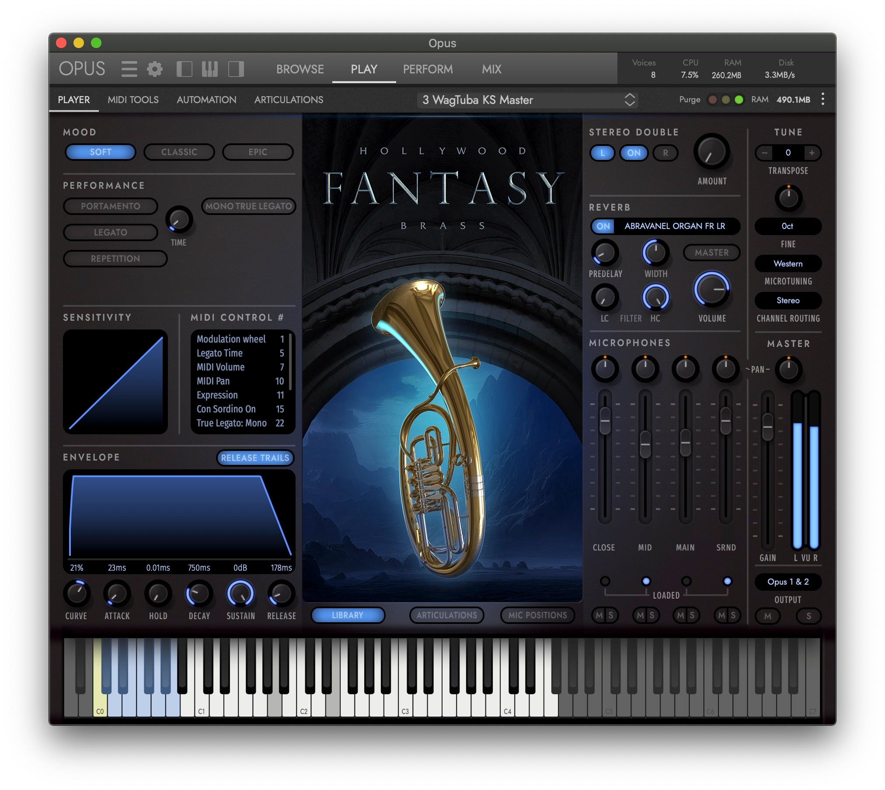Toggle the right panel icon in the toolbar
Screen dimensions: 885x790
pos(237,69)
